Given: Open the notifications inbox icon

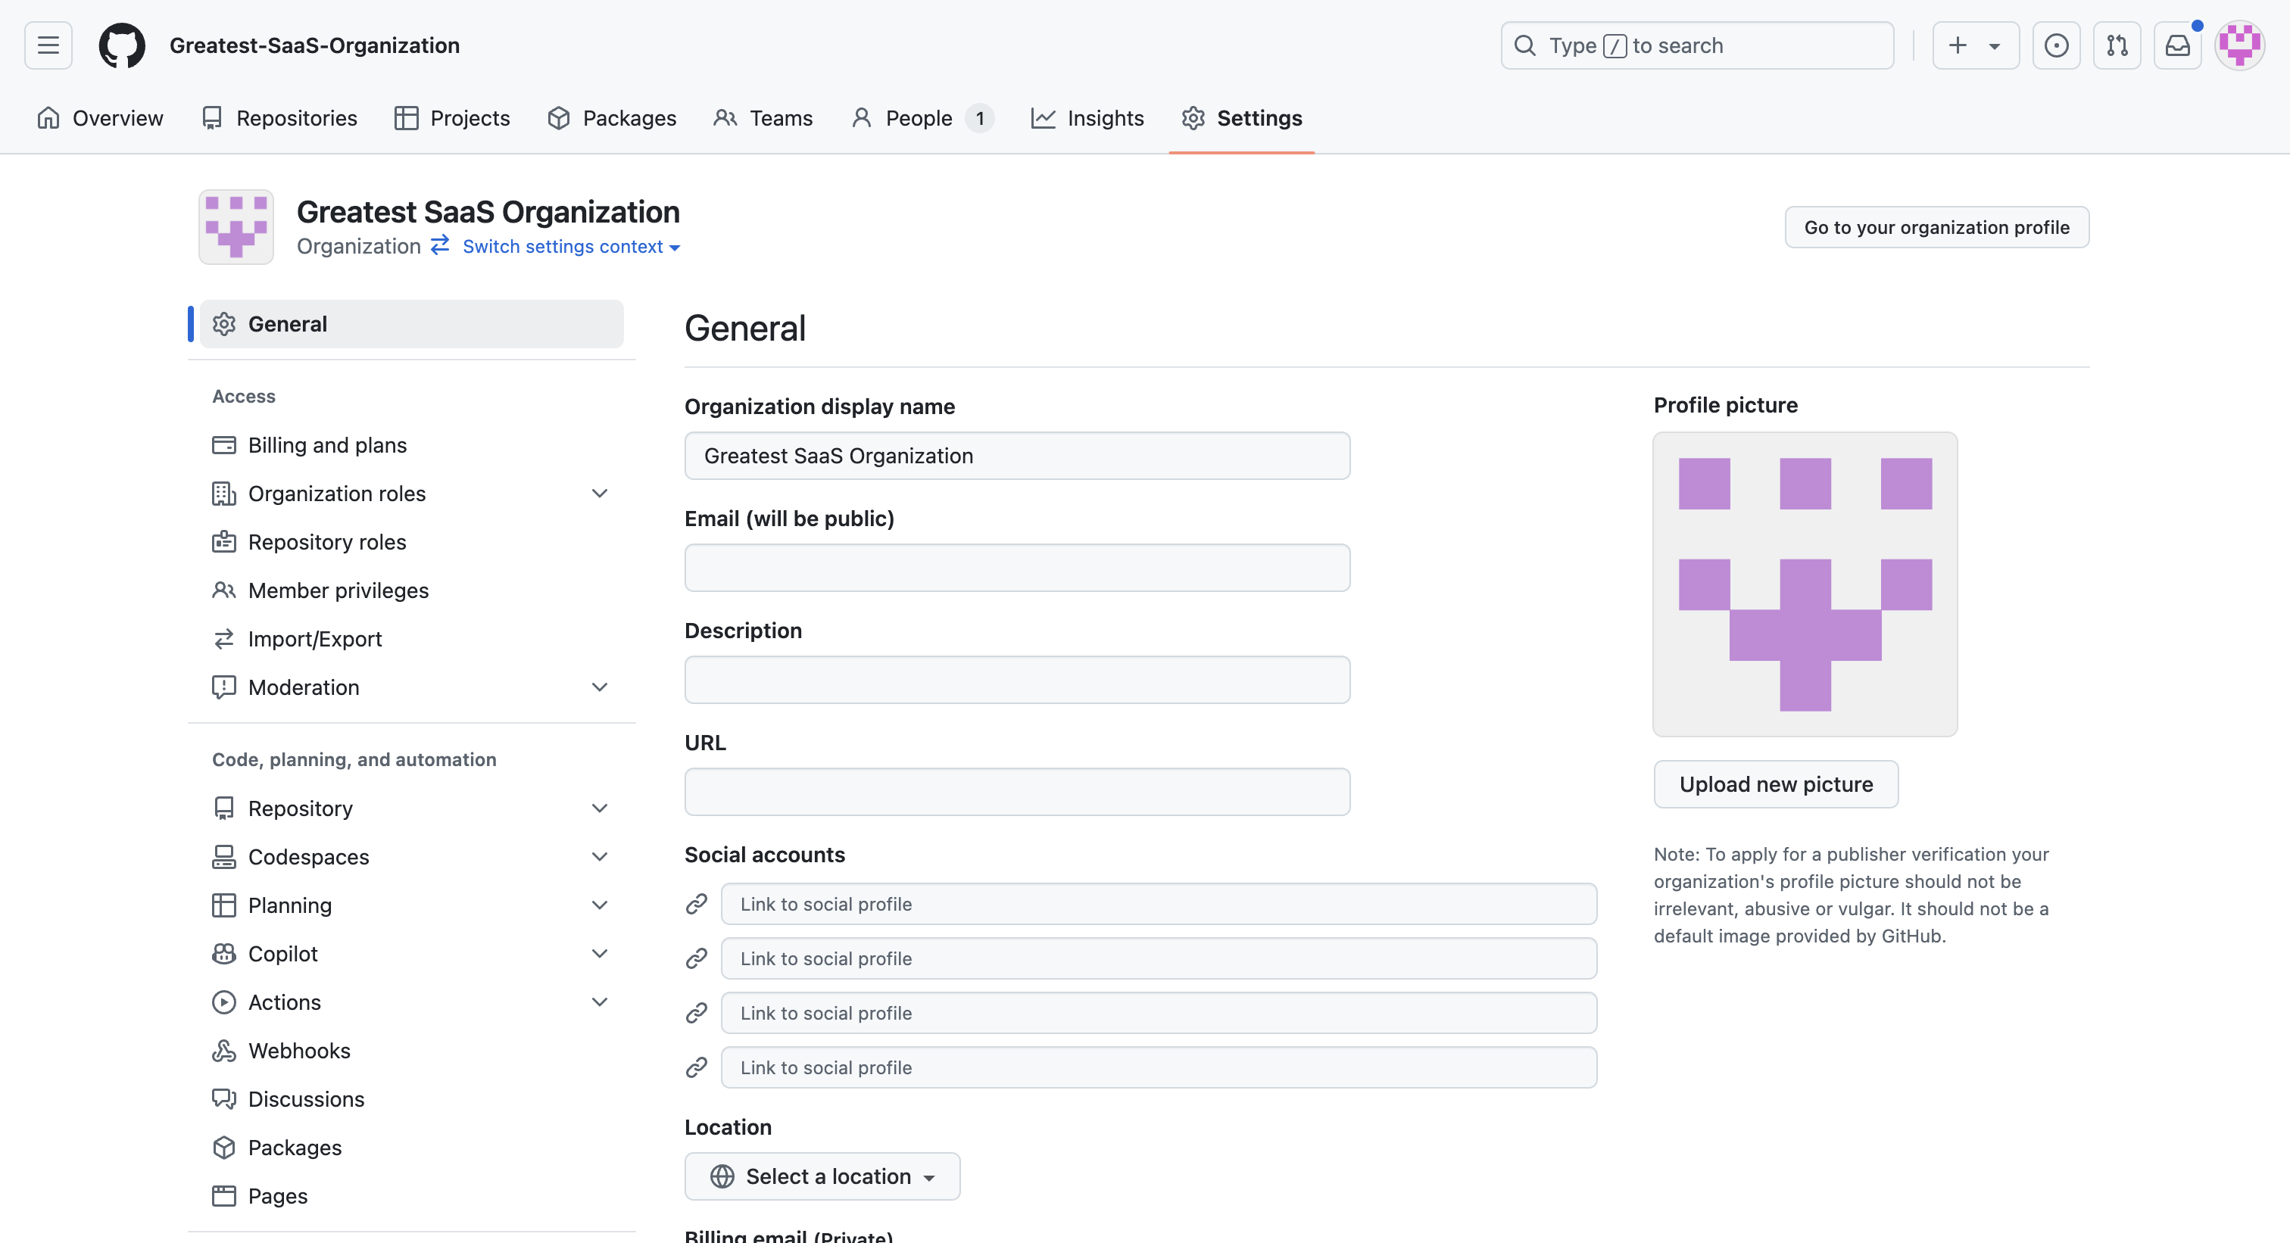Looking at the screenshot, I should pos(2177,45).
